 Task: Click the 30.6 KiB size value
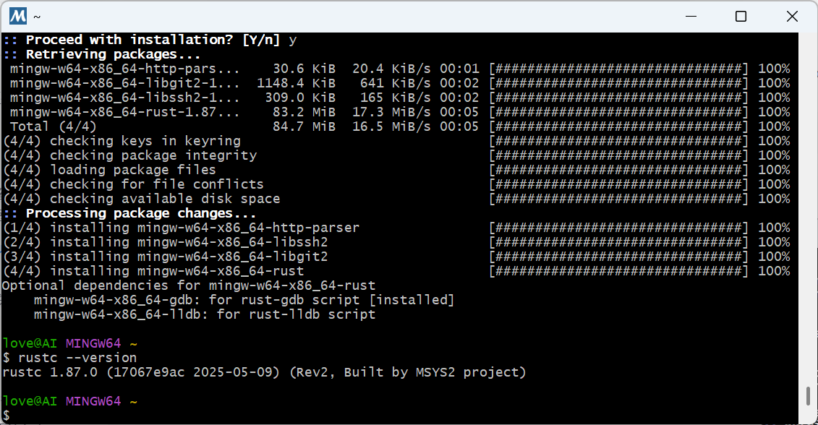point(304,69)
